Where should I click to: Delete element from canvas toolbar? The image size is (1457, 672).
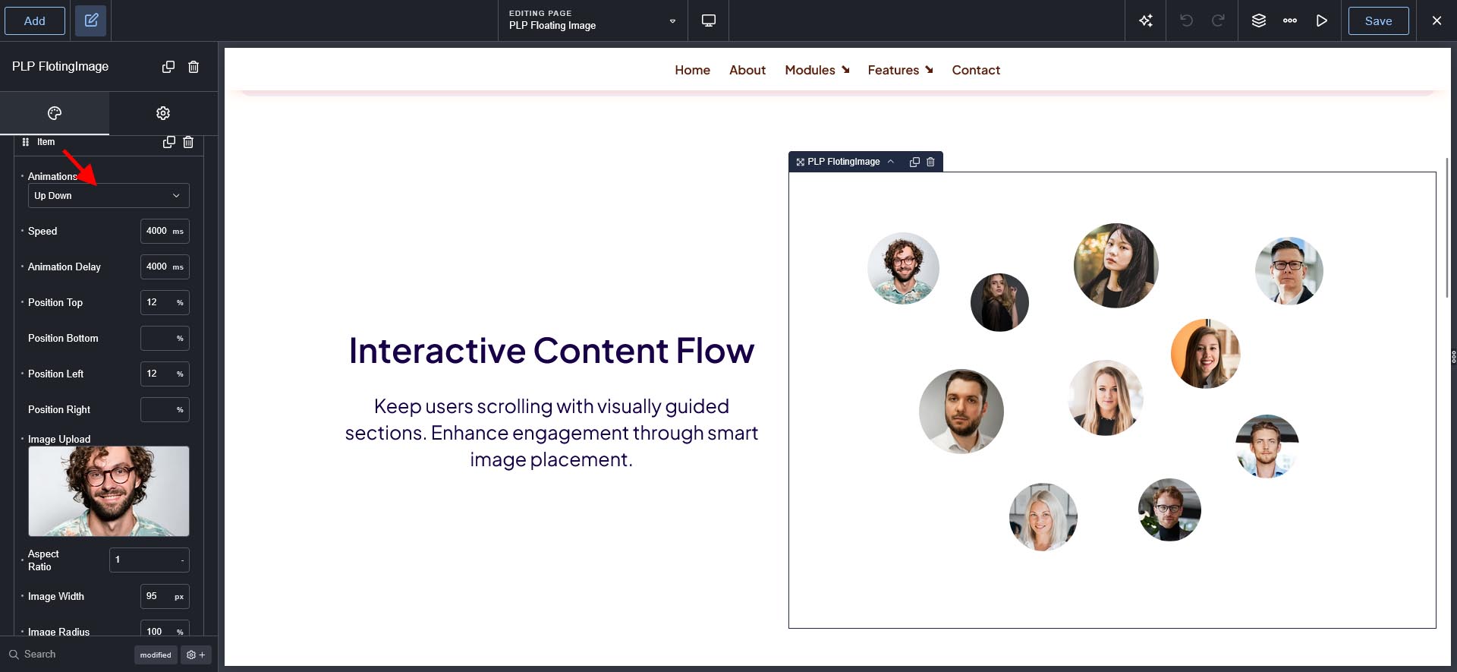(930, 162)
